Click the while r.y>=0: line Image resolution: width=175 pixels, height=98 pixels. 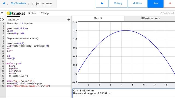click(x=14, y=63)
